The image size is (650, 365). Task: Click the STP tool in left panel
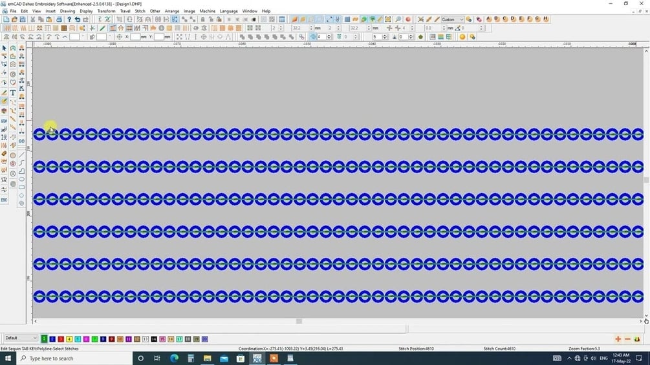[x=4, y=121]
